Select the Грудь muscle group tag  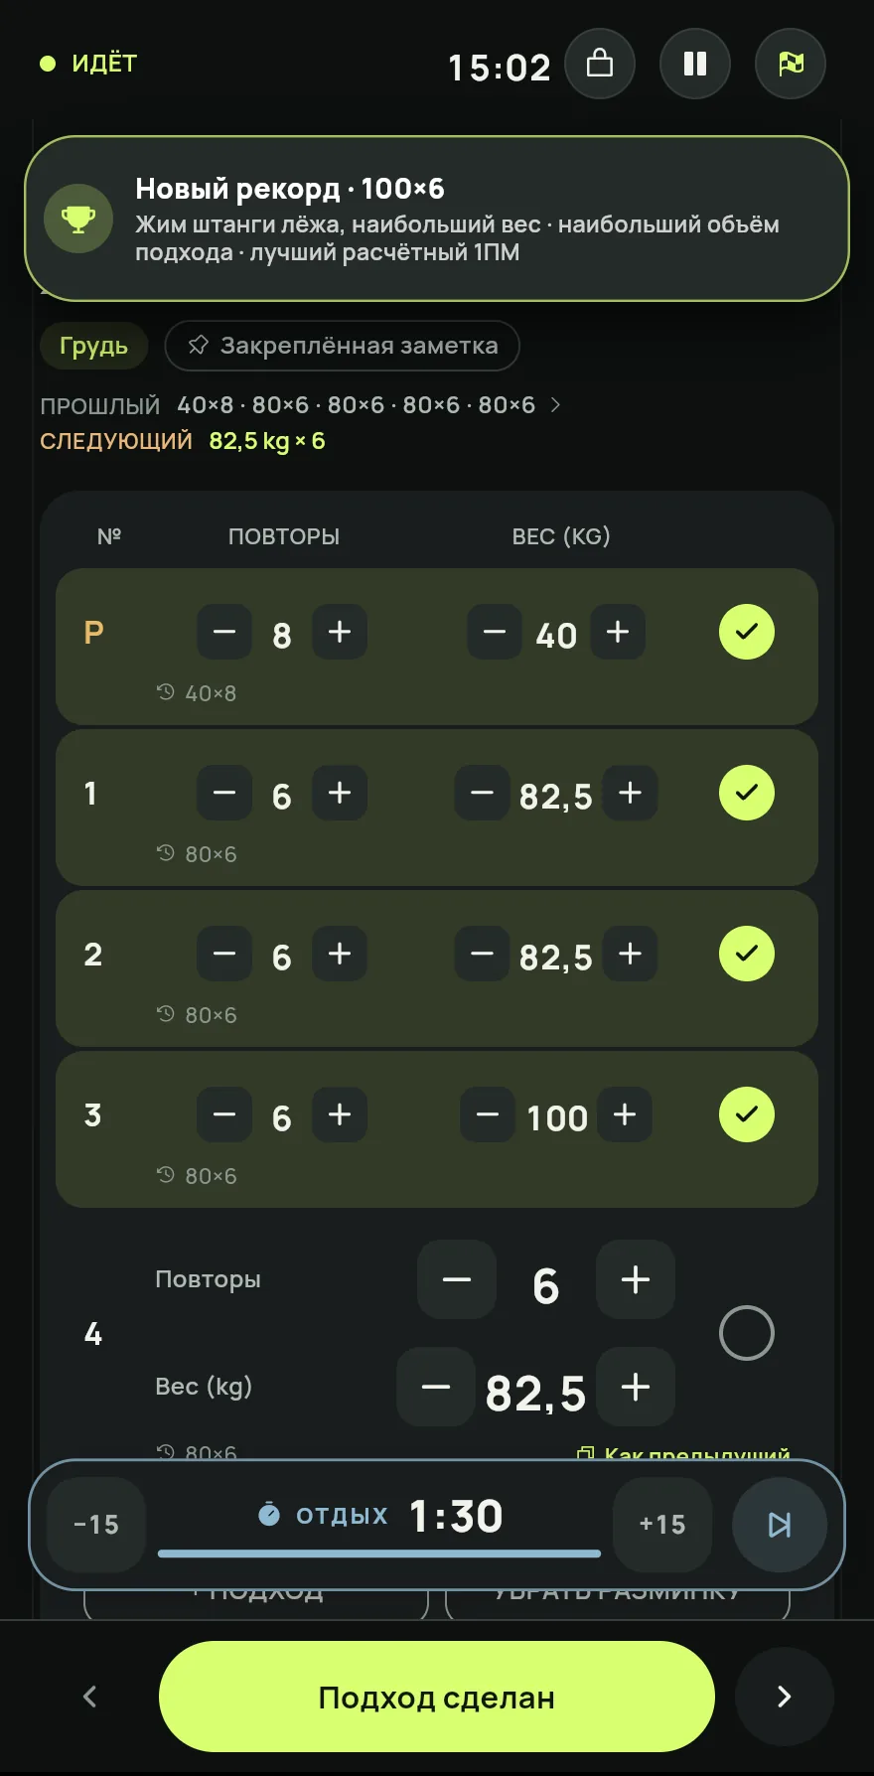coord(93,346)
